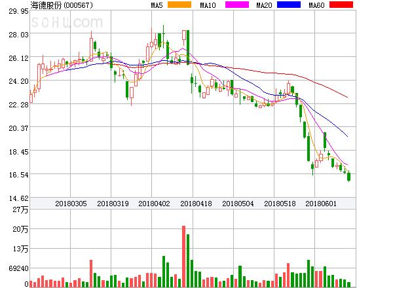Click the 20万 volume axis label
The width and height of the screenshot is (393, 288).
point(20,229)
